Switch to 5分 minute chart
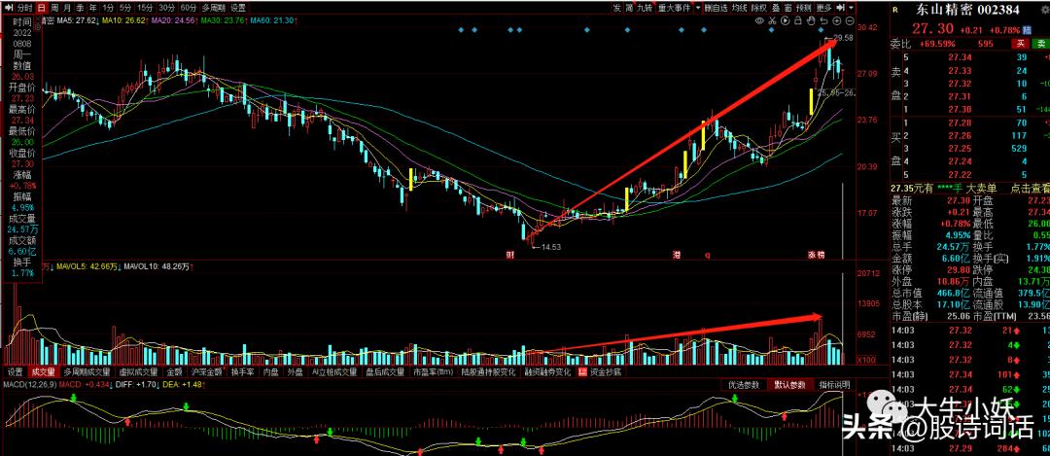 pos(124,8)
